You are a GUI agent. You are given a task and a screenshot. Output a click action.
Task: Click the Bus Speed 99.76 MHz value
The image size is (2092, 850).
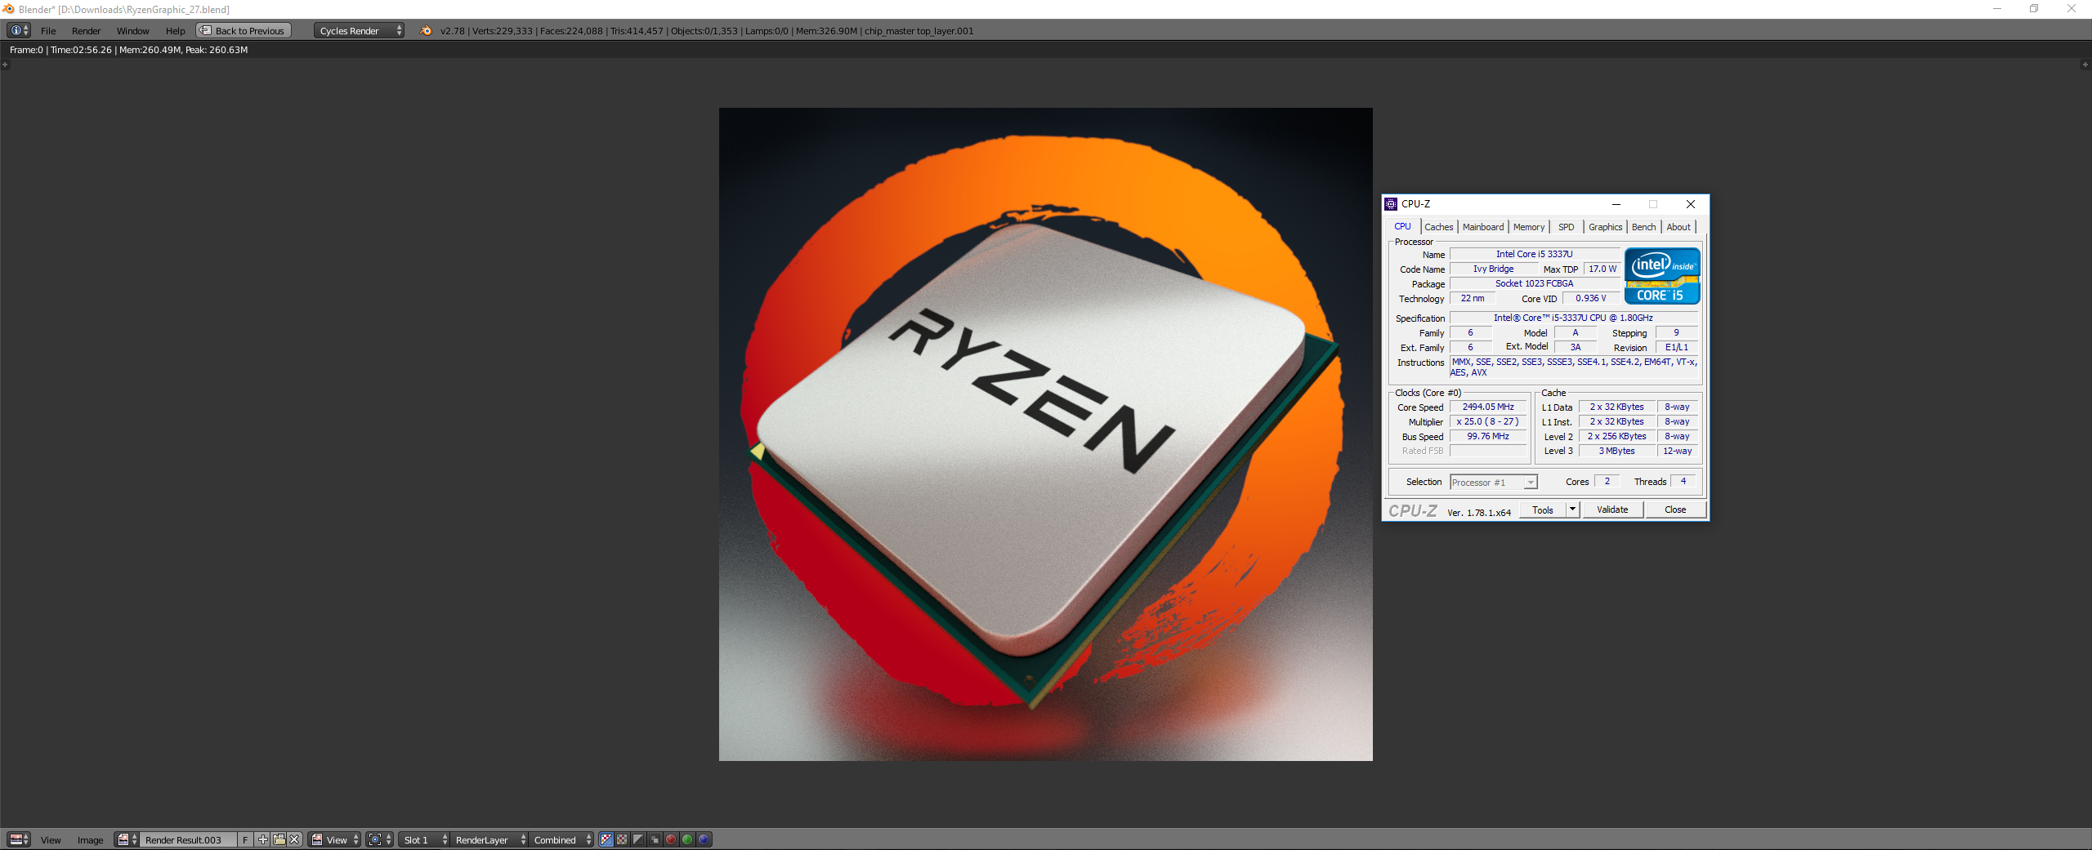[1487, 436]
